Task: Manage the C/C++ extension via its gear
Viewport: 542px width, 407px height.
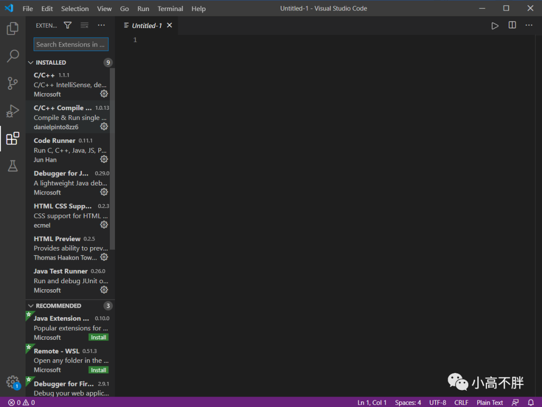Action: click(104, 94)
